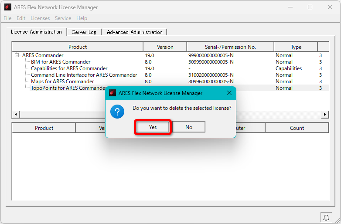Screen dimensions: 341x224
Task: Click version 19.0 of ARES Commander row
Action: pyautogui.click(x=150, y=55)
